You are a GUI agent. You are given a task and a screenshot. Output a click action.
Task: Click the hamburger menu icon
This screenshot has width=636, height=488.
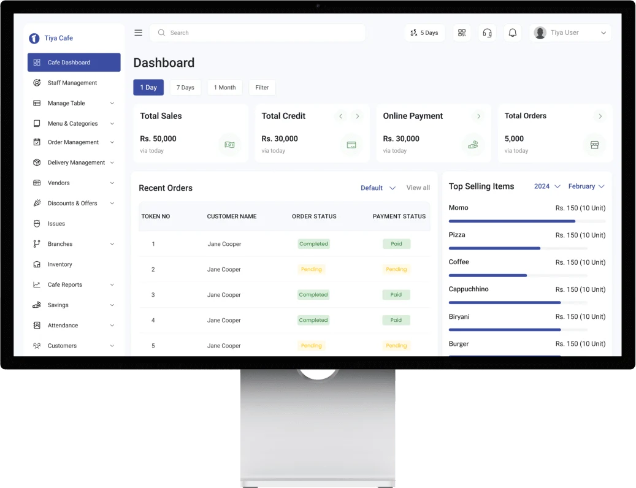[x=138, y=33]
